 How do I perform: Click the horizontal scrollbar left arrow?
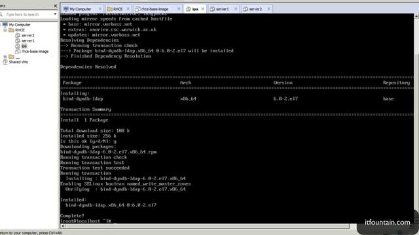pyautogui.click(x=63, y=227)
